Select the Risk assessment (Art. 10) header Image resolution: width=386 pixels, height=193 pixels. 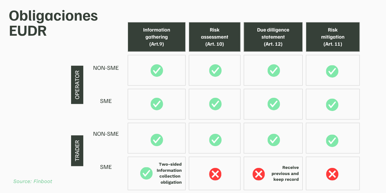[x=215, y=37]
